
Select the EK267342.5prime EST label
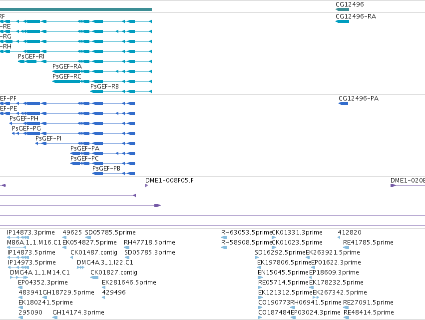point(340,292)
